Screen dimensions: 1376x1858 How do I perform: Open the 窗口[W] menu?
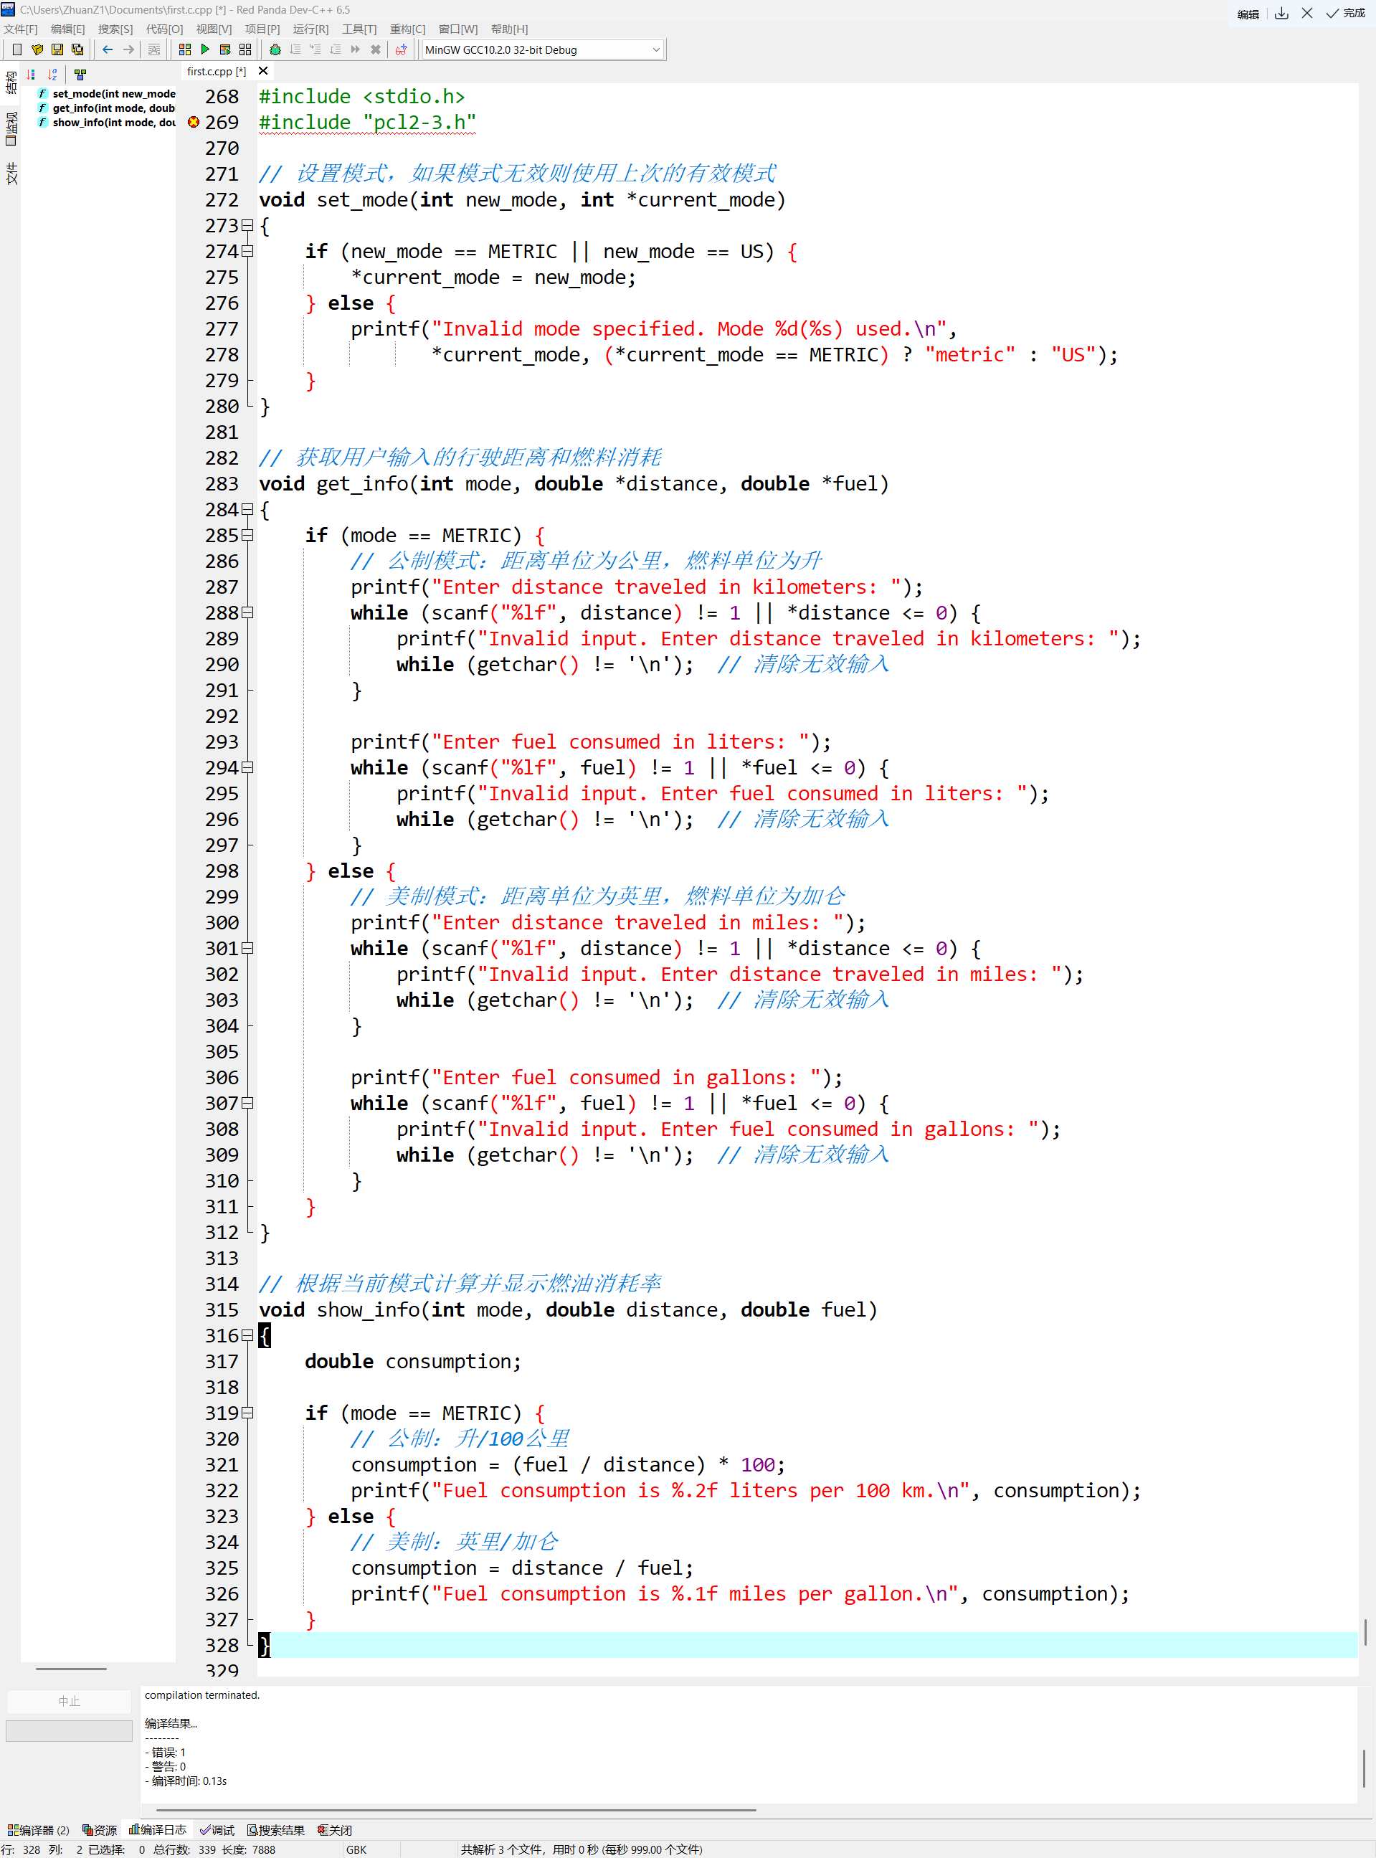(459, 29)
